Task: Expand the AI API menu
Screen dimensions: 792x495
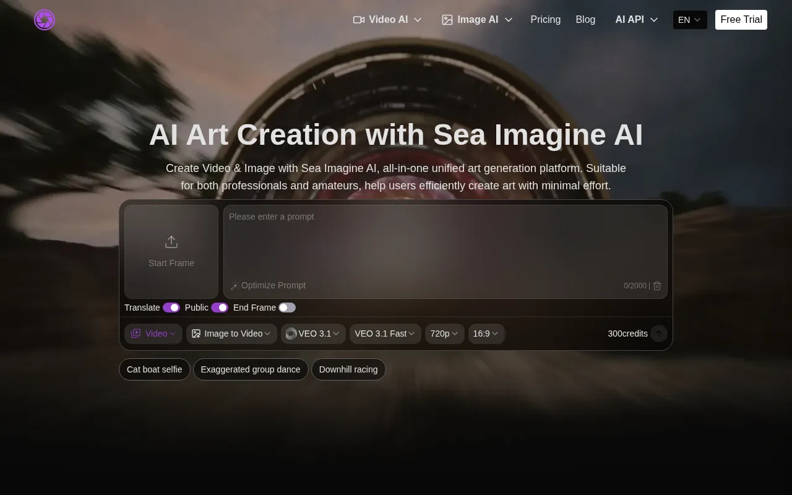Action: [637, 20]
